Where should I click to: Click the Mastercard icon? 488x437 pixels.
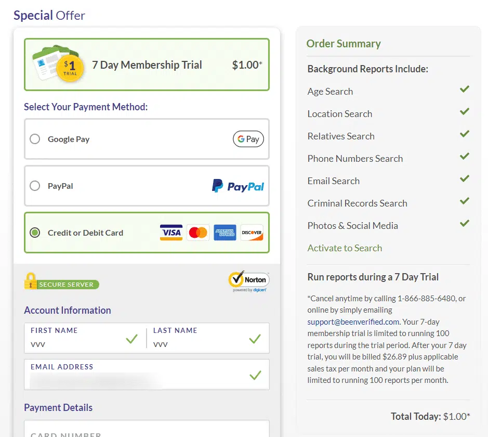(198, 233)
